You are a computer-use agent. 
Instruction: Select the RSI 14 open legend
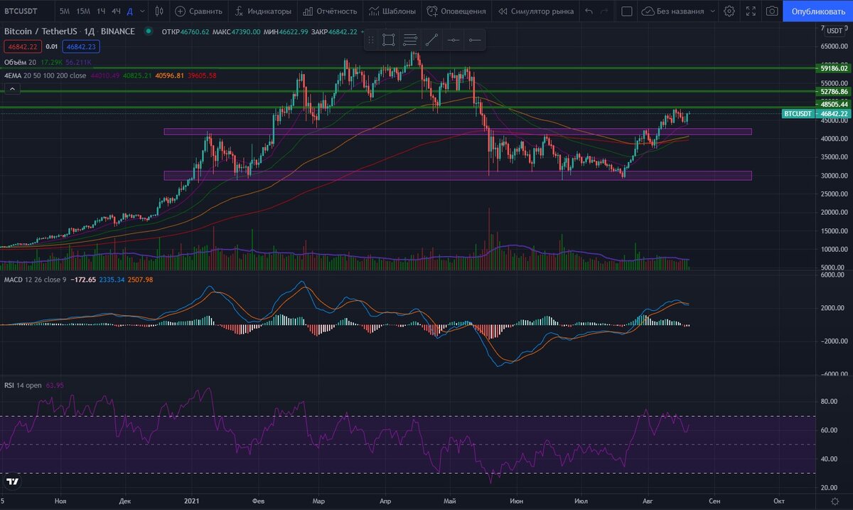(x=23, y=386)
